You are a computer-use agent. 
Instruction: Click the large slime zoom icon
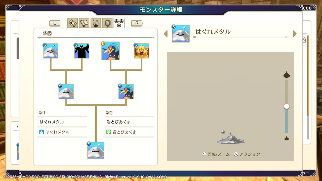tap(287, 75)
